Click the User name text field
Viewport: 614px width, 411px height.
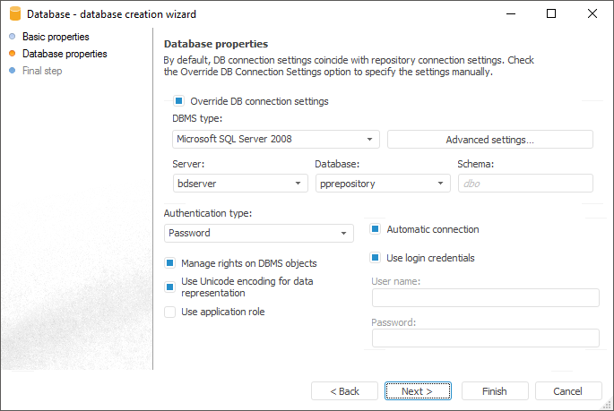485,298
